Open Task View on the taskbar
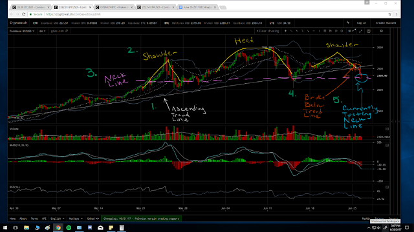414x232 pixels. tap(16, 227)
